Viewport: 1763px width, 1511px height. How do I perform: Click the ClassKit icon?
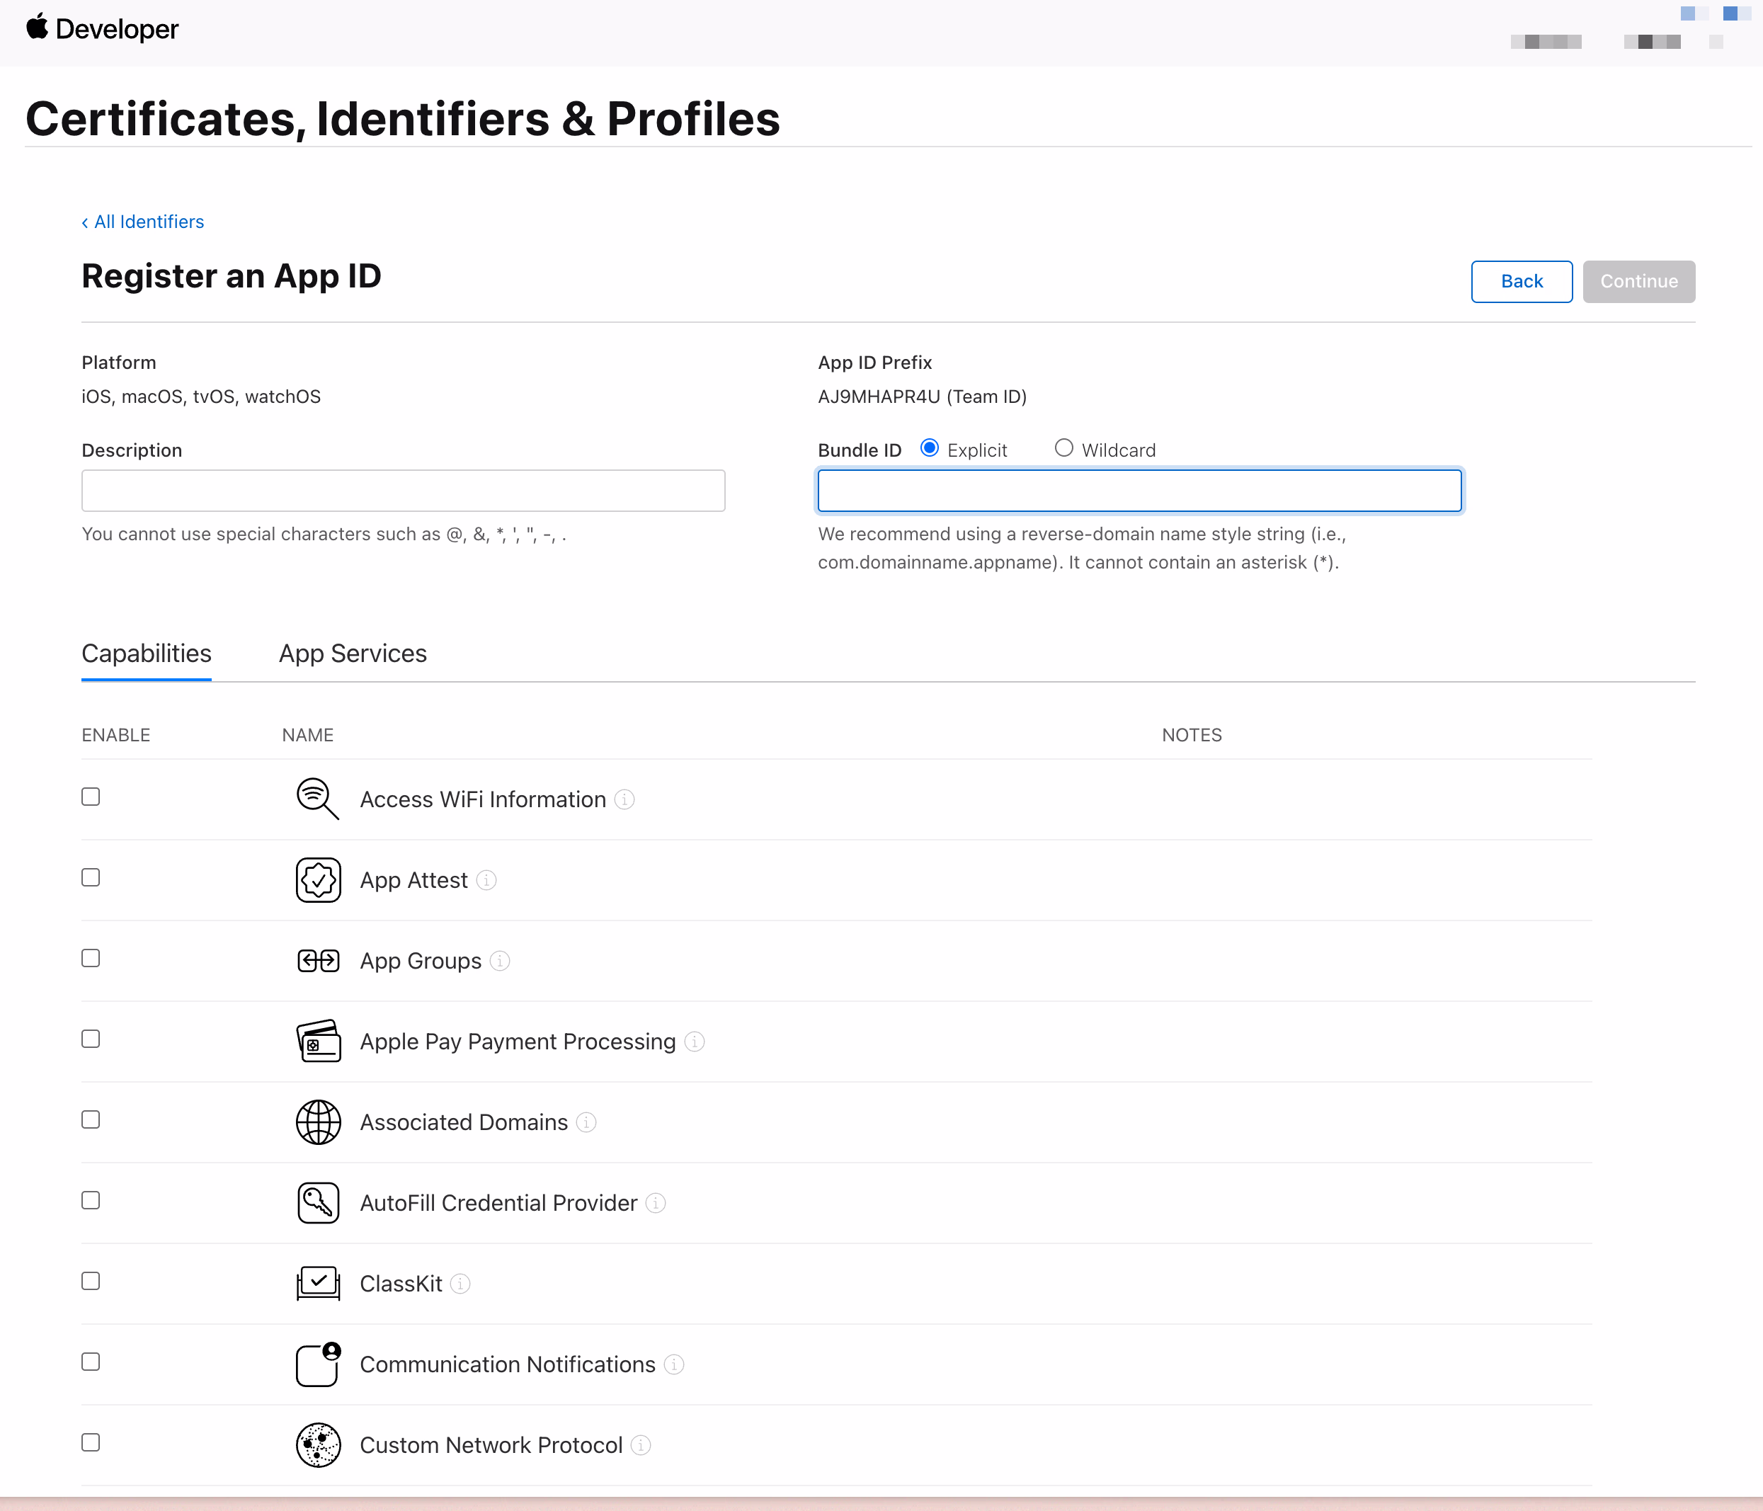tap(318, 1282)
